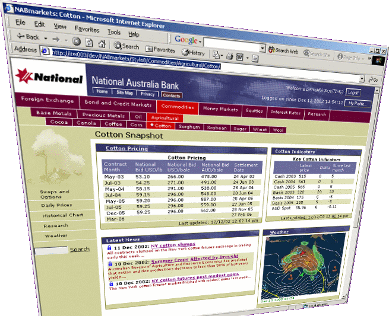This screenshot has height=316, width=389.
Task: Refresh the page using the Refresh icon
Action: point(89,43)
